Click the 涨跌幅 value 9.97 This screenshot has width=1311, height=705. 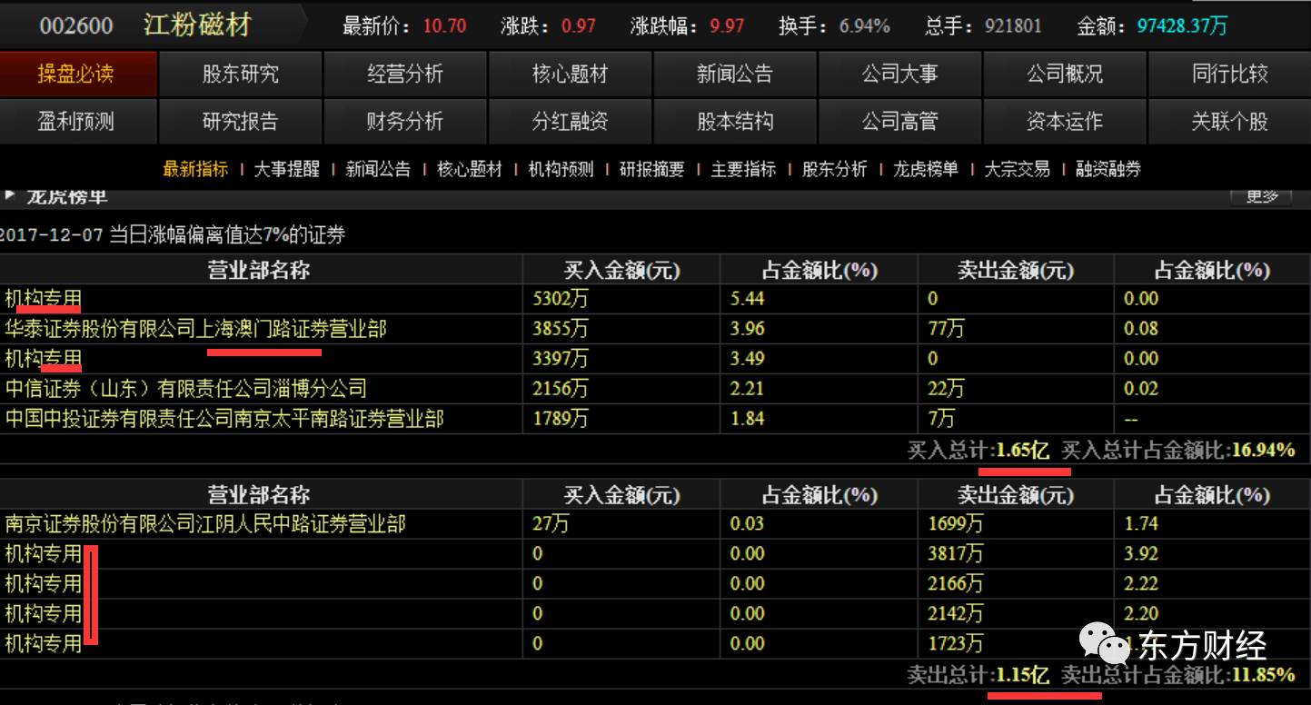(726, 26)
